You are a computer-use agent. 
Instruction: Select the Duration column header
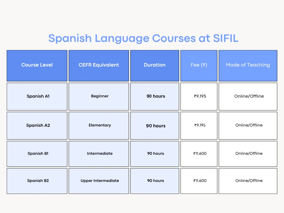(x=154, y=65)
